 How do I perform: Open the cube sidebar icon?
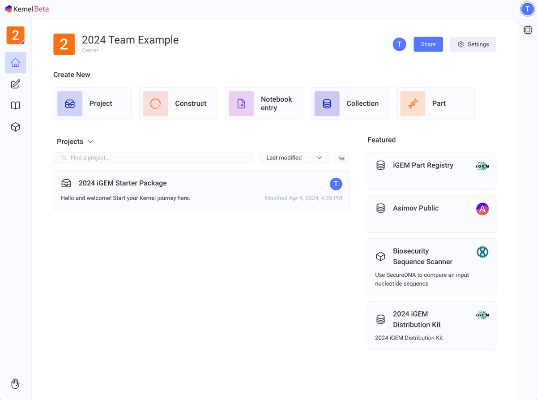[15, 127]
